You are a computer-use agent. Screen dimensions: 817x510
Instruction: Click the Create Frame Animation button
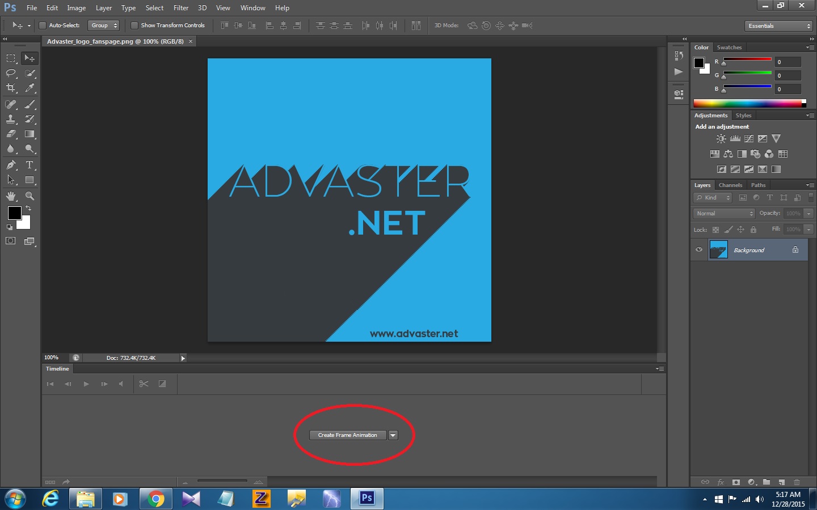[x=348, y=435]
